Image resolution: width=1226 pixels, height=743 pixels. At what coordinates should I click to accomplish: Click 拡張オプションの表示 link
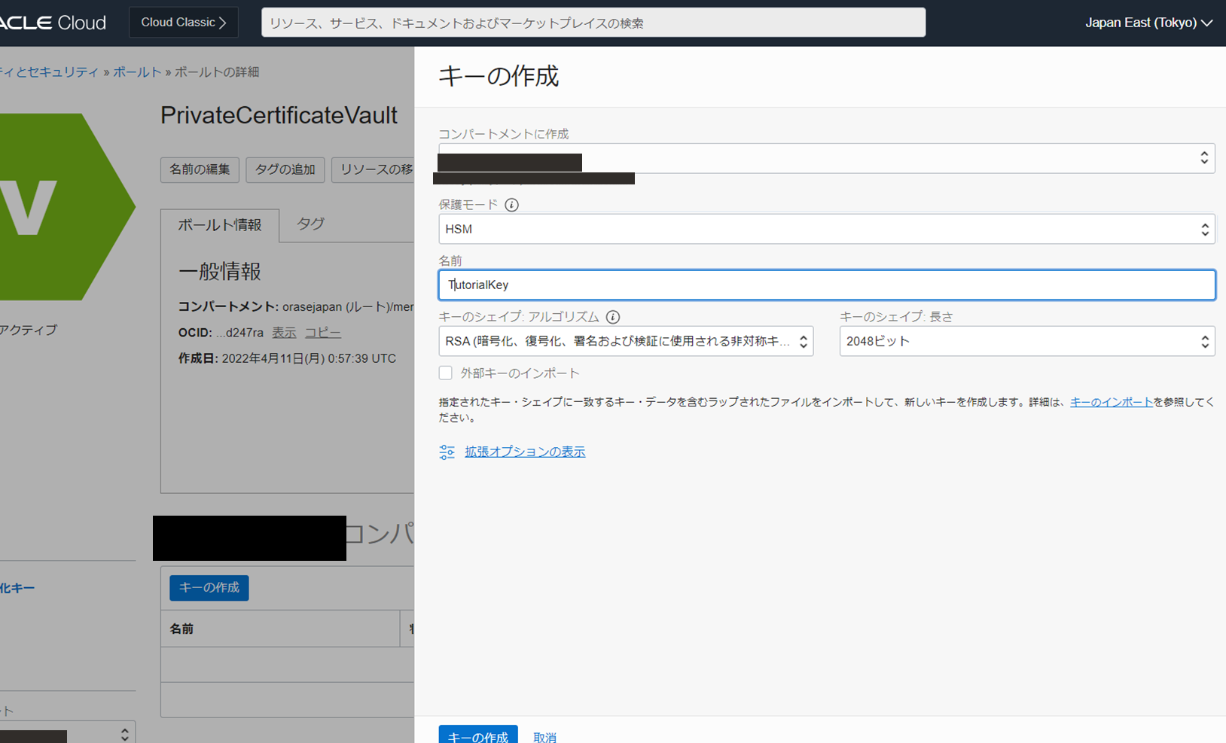click(x=524, y=452)
